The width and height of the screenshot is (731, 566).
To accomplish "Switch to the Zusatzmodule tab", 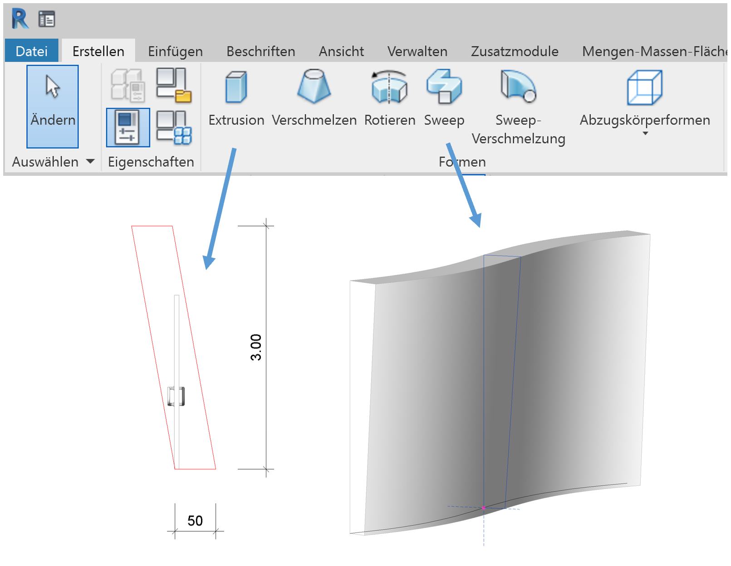I will pyautogui.click(x=515, y=51).
